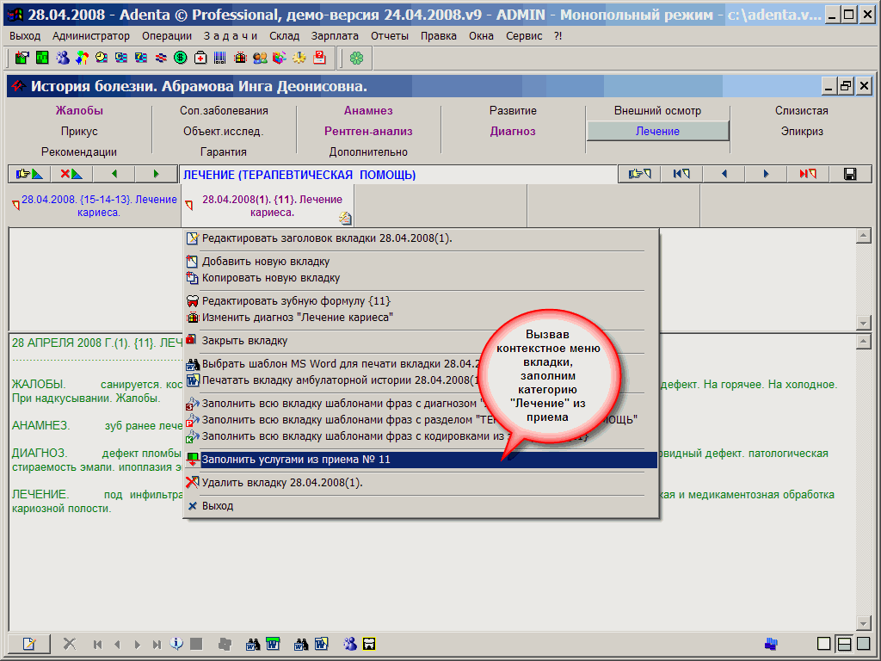Open the Рентген-анализ section
Image resolution: width=881 pixels, height=661 pixels.
click(x=368, y=132)
